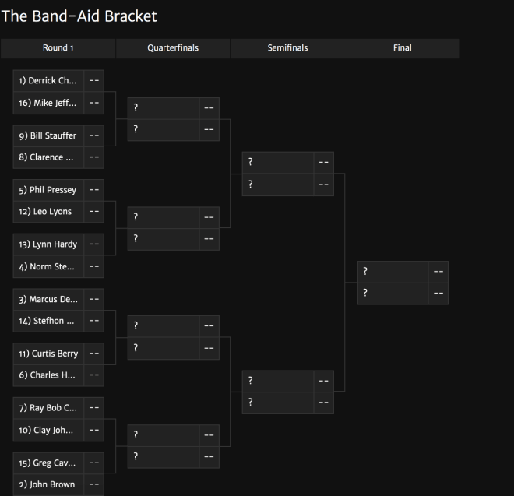Click The Band-Aid Bracket title

coord(79,16)
